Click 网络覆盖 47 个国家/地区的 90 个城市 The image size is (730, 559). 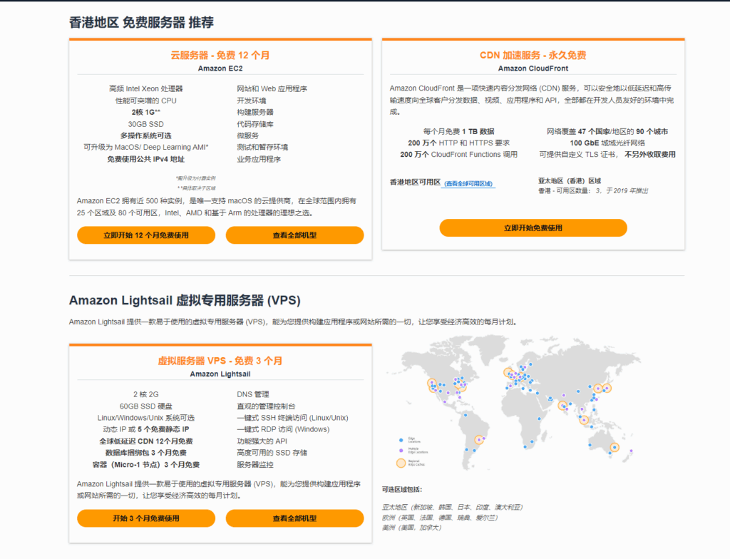(x=607, y=131)
